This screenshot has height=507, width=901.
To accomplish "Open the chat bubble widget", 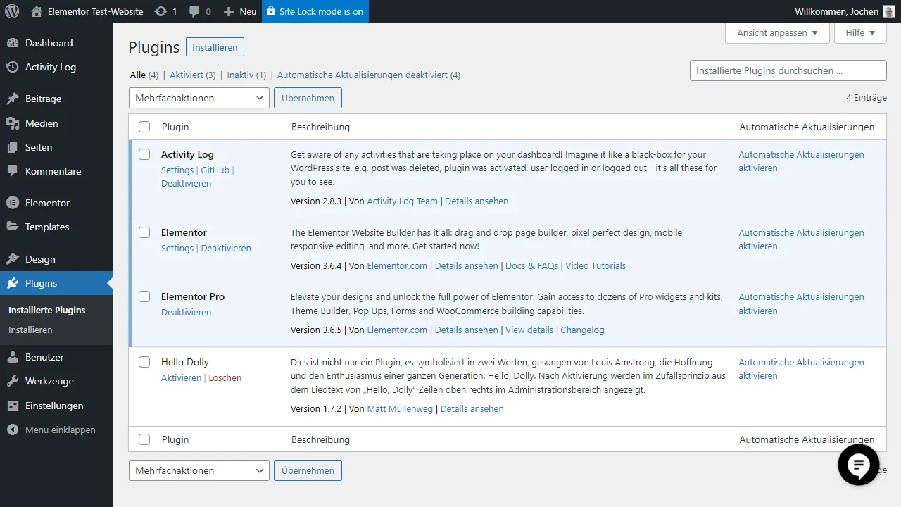I will click(x=859, y=465).
